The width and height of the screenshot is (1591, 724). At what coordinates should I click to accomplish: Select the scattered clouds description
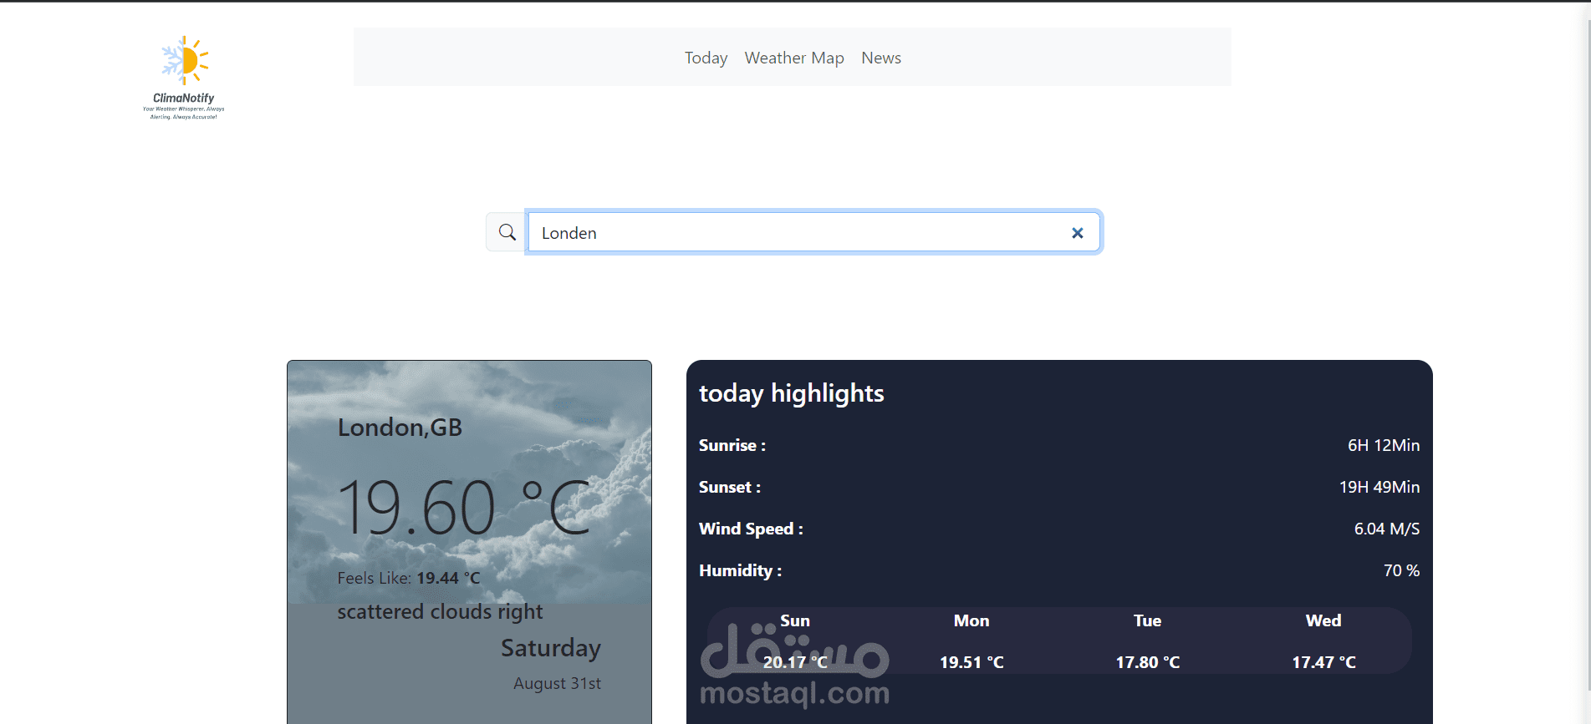point(440,612)
